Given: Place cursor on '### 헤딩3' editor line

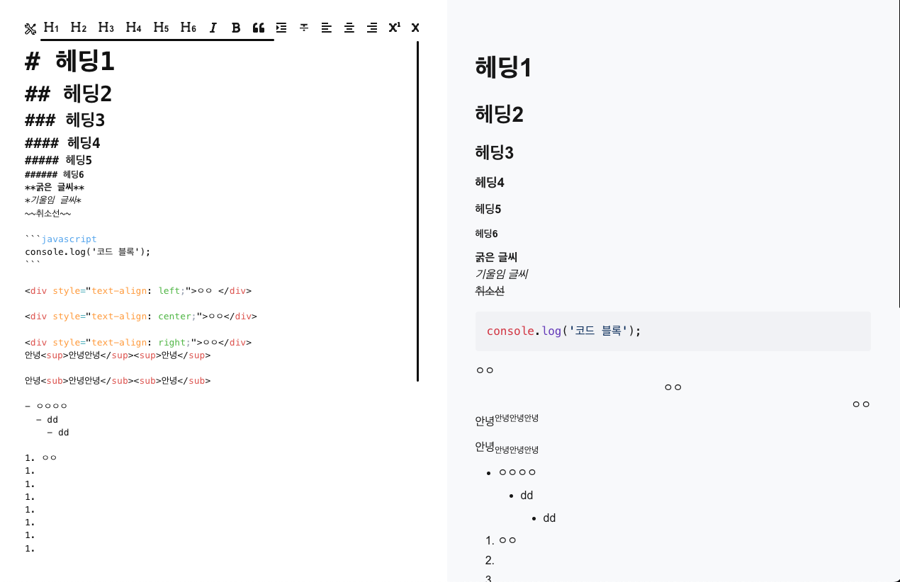Looking at the screenshot, I should [64, 120].
